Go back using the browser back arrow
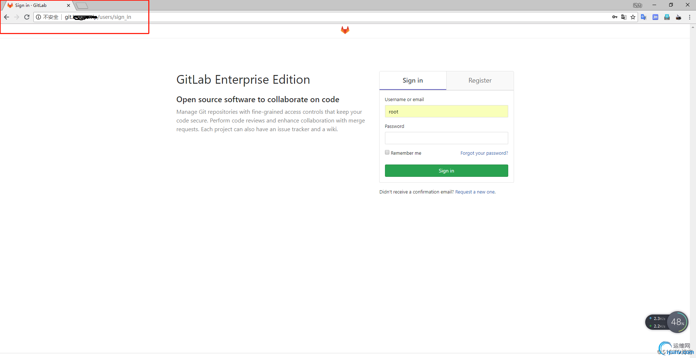Image resolution: width=696 pixels, height=358 pixels. coord(7,17)
